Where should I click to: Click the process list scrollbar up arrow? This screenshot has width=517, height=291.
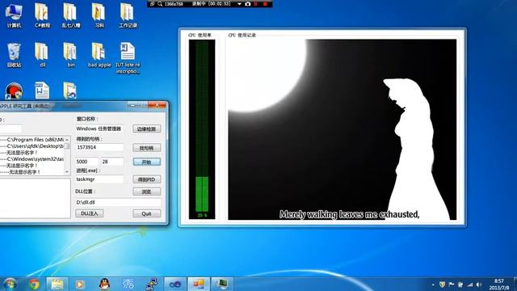[x=67, y=139]
